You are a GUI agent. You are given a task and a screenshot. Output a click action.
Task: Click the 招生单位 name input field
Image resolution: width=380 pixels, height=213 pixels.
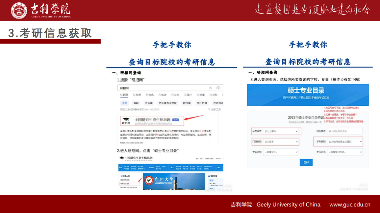click(344, 131)
